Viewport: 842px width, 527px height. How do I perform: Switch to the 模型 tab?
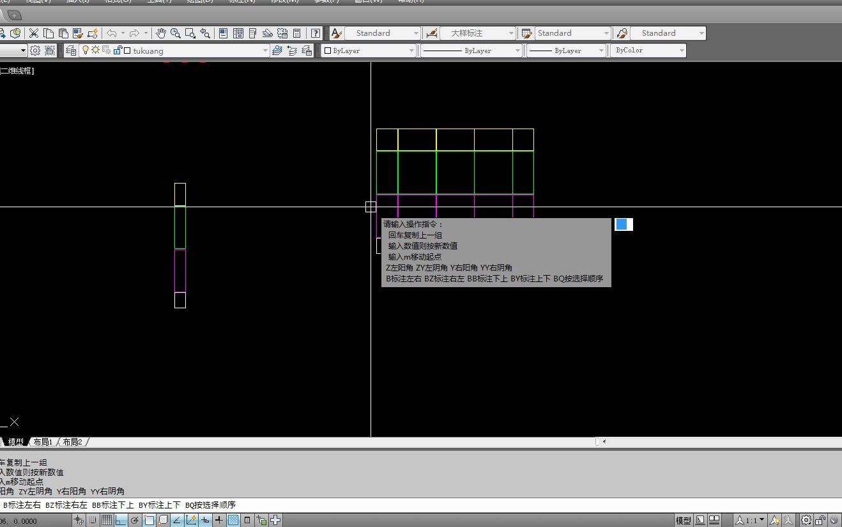(x=16, y=442)
